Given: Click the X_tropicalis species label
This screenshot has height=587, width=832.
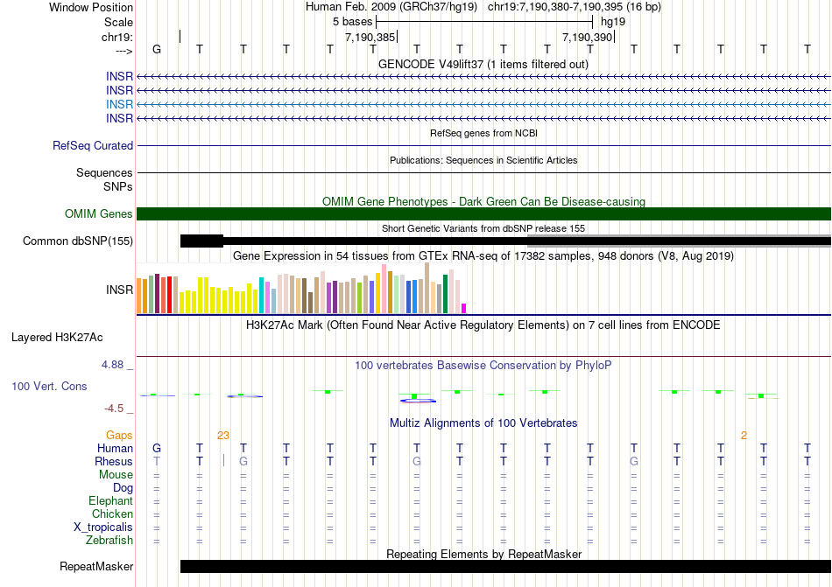Looking at the screenshot, I should (103, 528).
